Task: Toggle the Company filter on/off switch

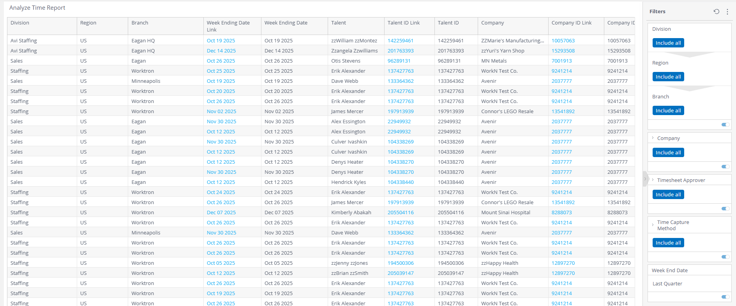Action: 725,167
